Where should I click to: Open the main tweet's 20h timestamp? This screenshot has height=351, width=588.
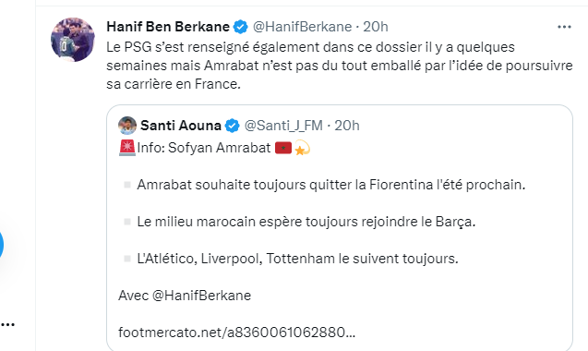(376, 27)
